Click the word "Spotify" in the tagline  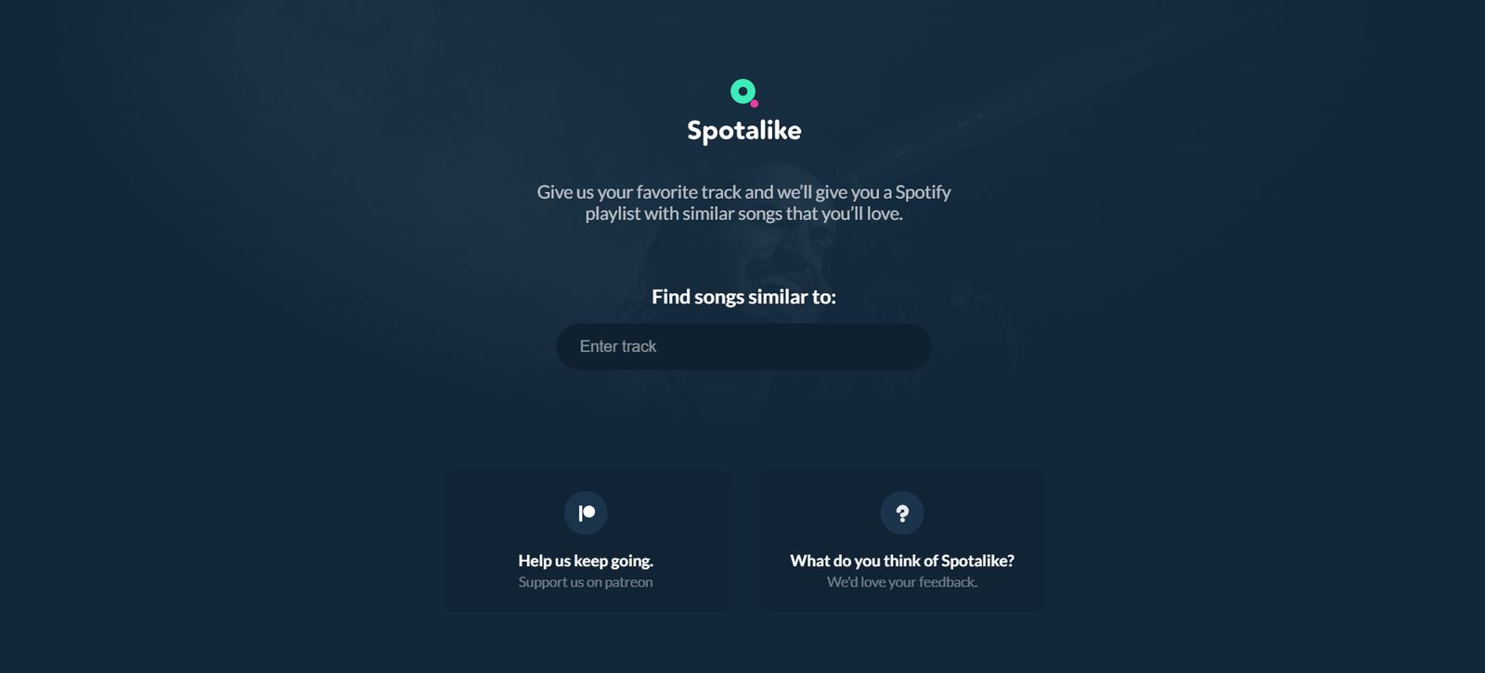(923, 192)
